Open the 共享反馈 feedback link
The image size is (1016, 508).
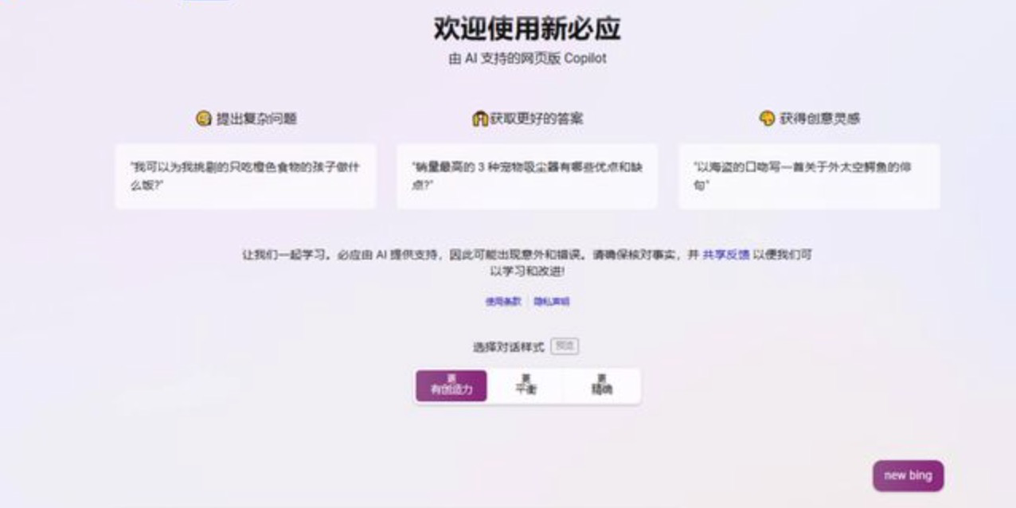point(726,255)
